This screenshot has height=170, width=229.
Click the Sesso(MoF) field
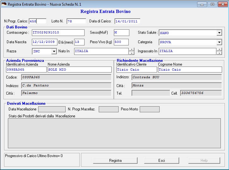pyautogui.click(x=121, y=32)
